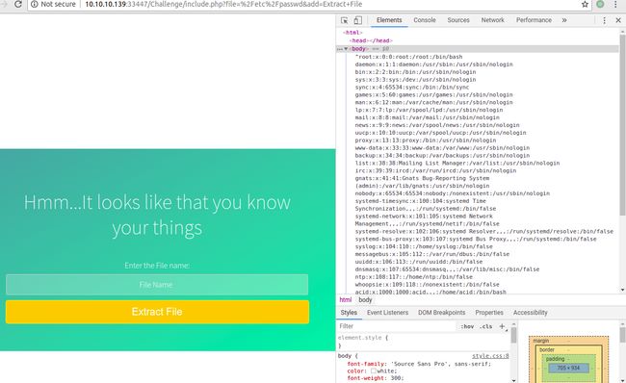Open the Performance tab
This screenshot has width=626, height=383.
534,20
